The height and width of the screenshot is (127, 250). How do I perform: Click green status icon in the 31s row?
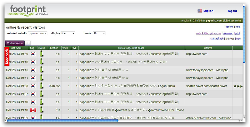[42, 110]
